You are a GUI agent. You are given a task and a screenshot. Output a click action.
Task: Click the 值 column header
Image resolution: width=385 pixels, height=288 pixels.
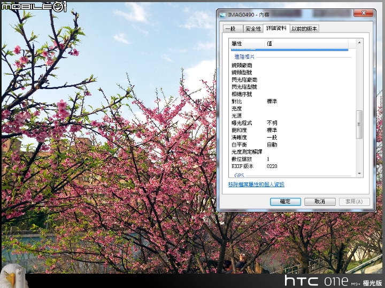coord(306,44)
